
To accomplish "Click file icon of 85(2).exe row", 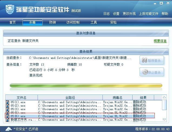I will point(8,106).
